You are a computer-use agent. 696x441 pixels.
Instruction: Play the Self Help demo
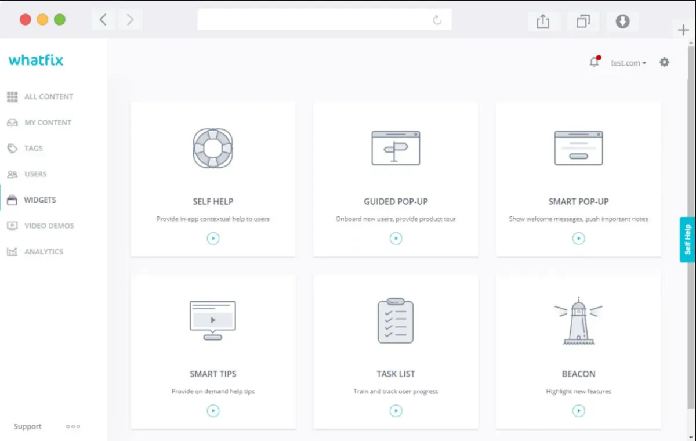(213, 238)
